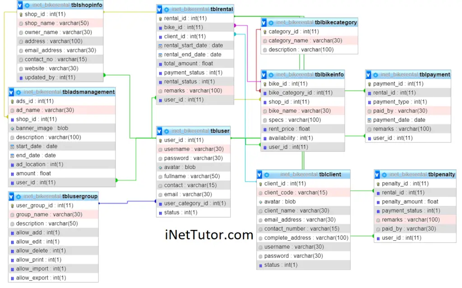This screenshot has width=462, height=288.
Task: Click the gear icon on the tbluser header
Action: coord(166,131)
